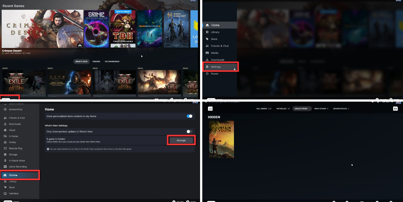
Task: Open Downloads icon in the Steam menu overlay
Action: [207, 60]
